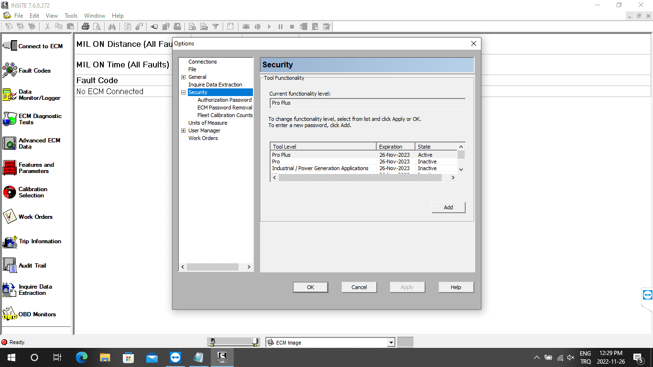
Task: Open OBD Monitors sidebar icon
Action: (10, 314)
